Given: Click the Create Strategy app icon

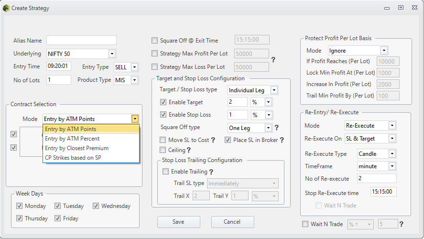Looking at the screenshot, I should (x=6, y=8).
